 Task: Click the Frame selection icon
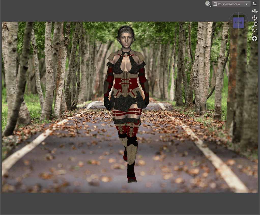pos(255,32)
